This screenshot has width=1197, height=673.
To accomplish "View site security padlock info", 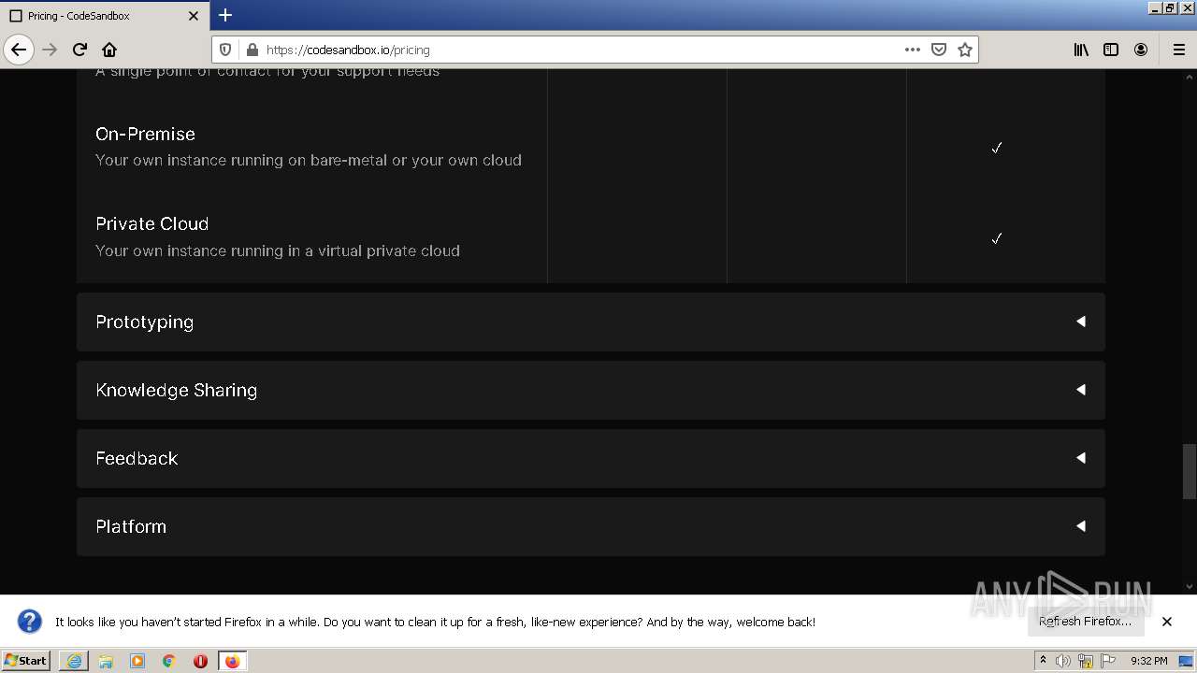I will click(x=251, y=50).
